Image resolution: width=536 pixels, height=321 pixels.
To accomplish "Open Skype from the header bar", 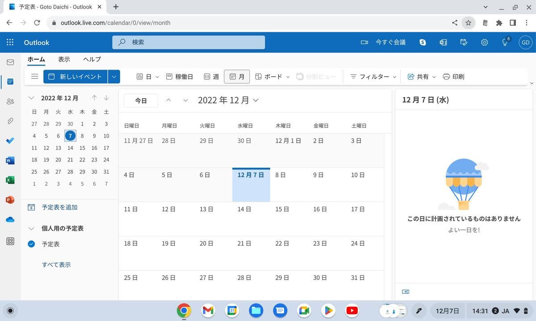I will click(423, 42).
